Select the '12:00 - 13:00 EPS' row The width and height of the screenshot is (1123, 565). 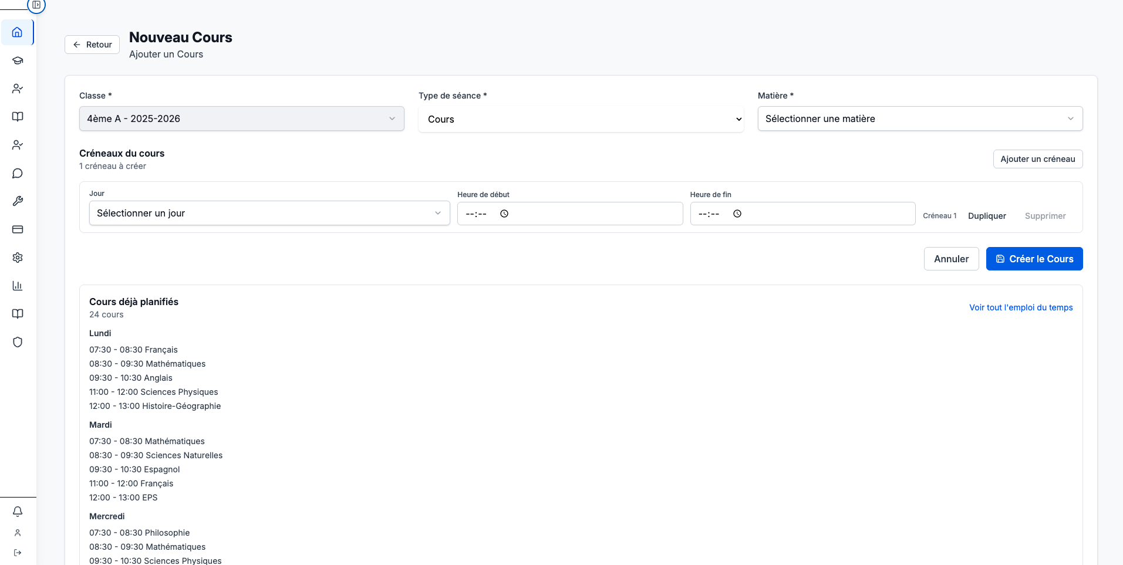[x=123, y=498]
